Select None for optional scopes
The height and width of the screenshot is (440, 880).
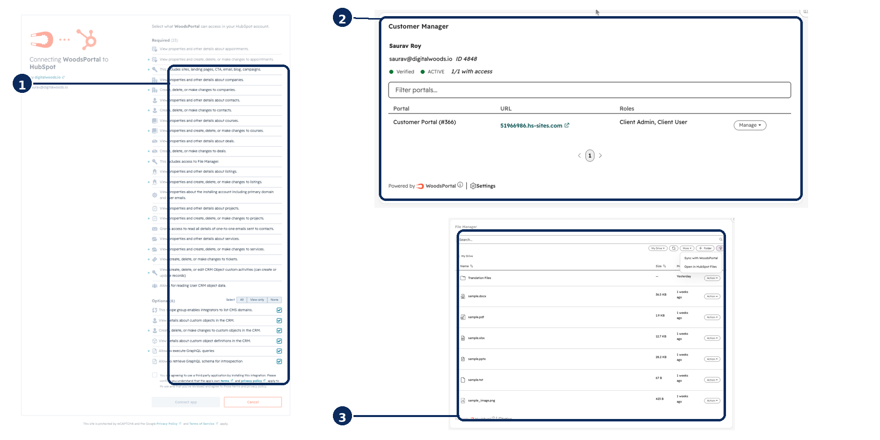tap(275, 300)
